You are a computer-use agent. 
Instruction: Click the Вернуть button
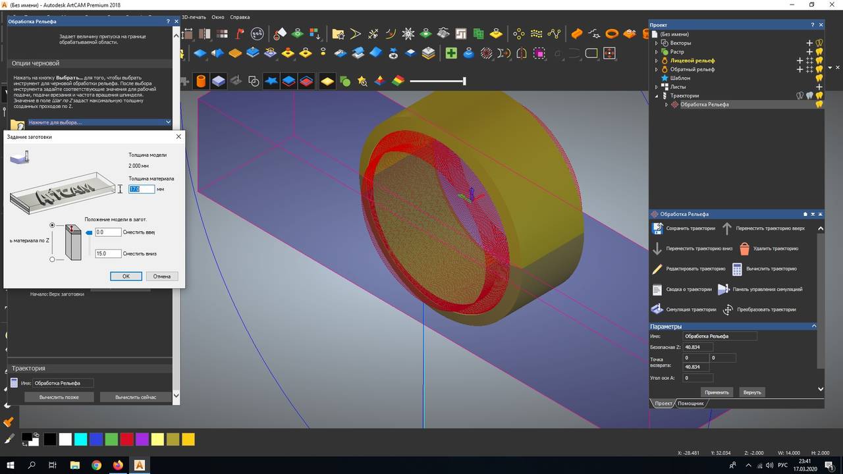(752, 392)
